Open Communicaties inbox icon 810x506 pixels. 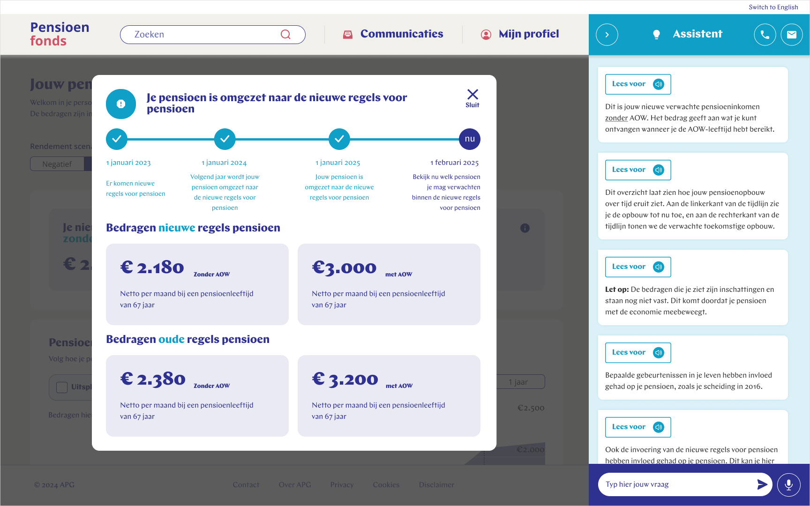point(348,34)
